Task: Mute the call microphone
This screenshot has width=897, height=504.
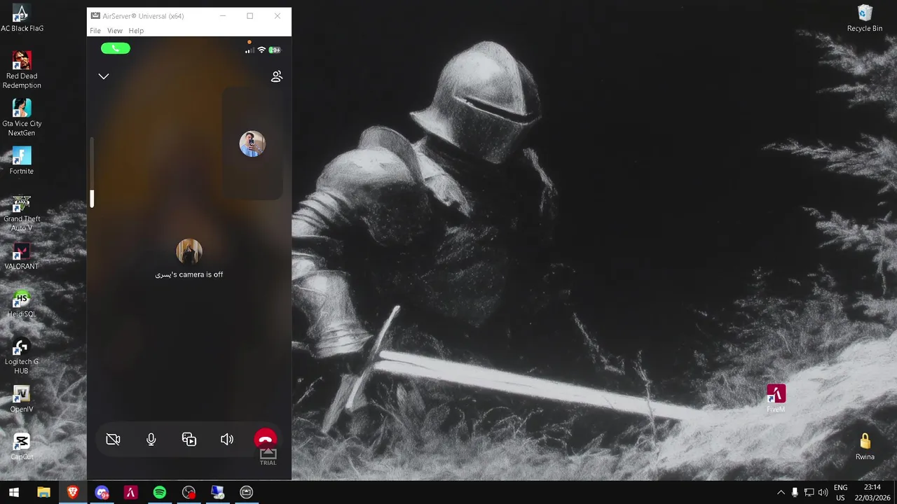Action: click(x=151, y=440)
